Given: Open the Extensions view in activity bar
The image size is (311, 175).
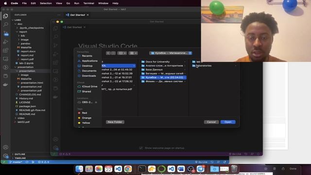Looking at the screenshot, I should coord(5,50).
